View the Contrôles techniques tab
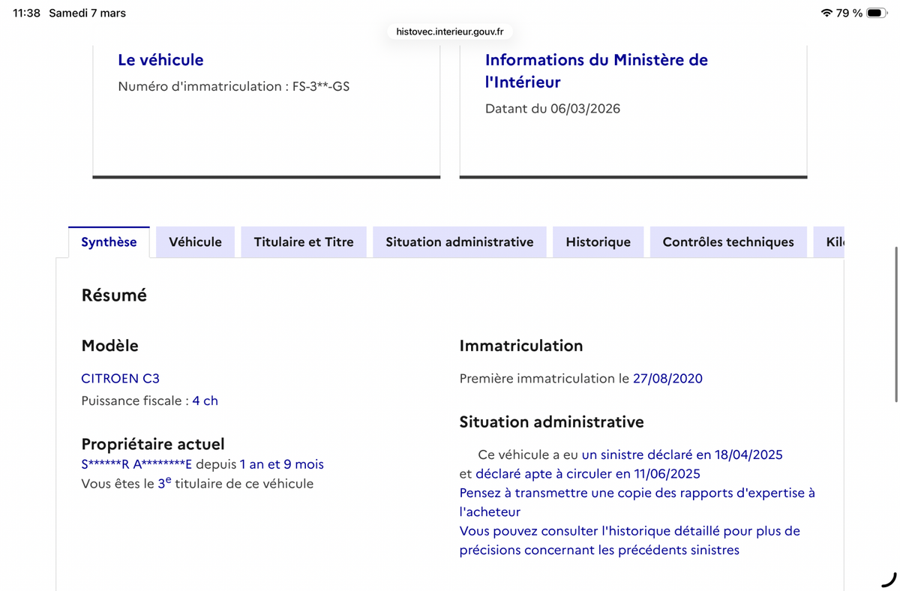This screenshot has width=900, height=591. point(727,241)
